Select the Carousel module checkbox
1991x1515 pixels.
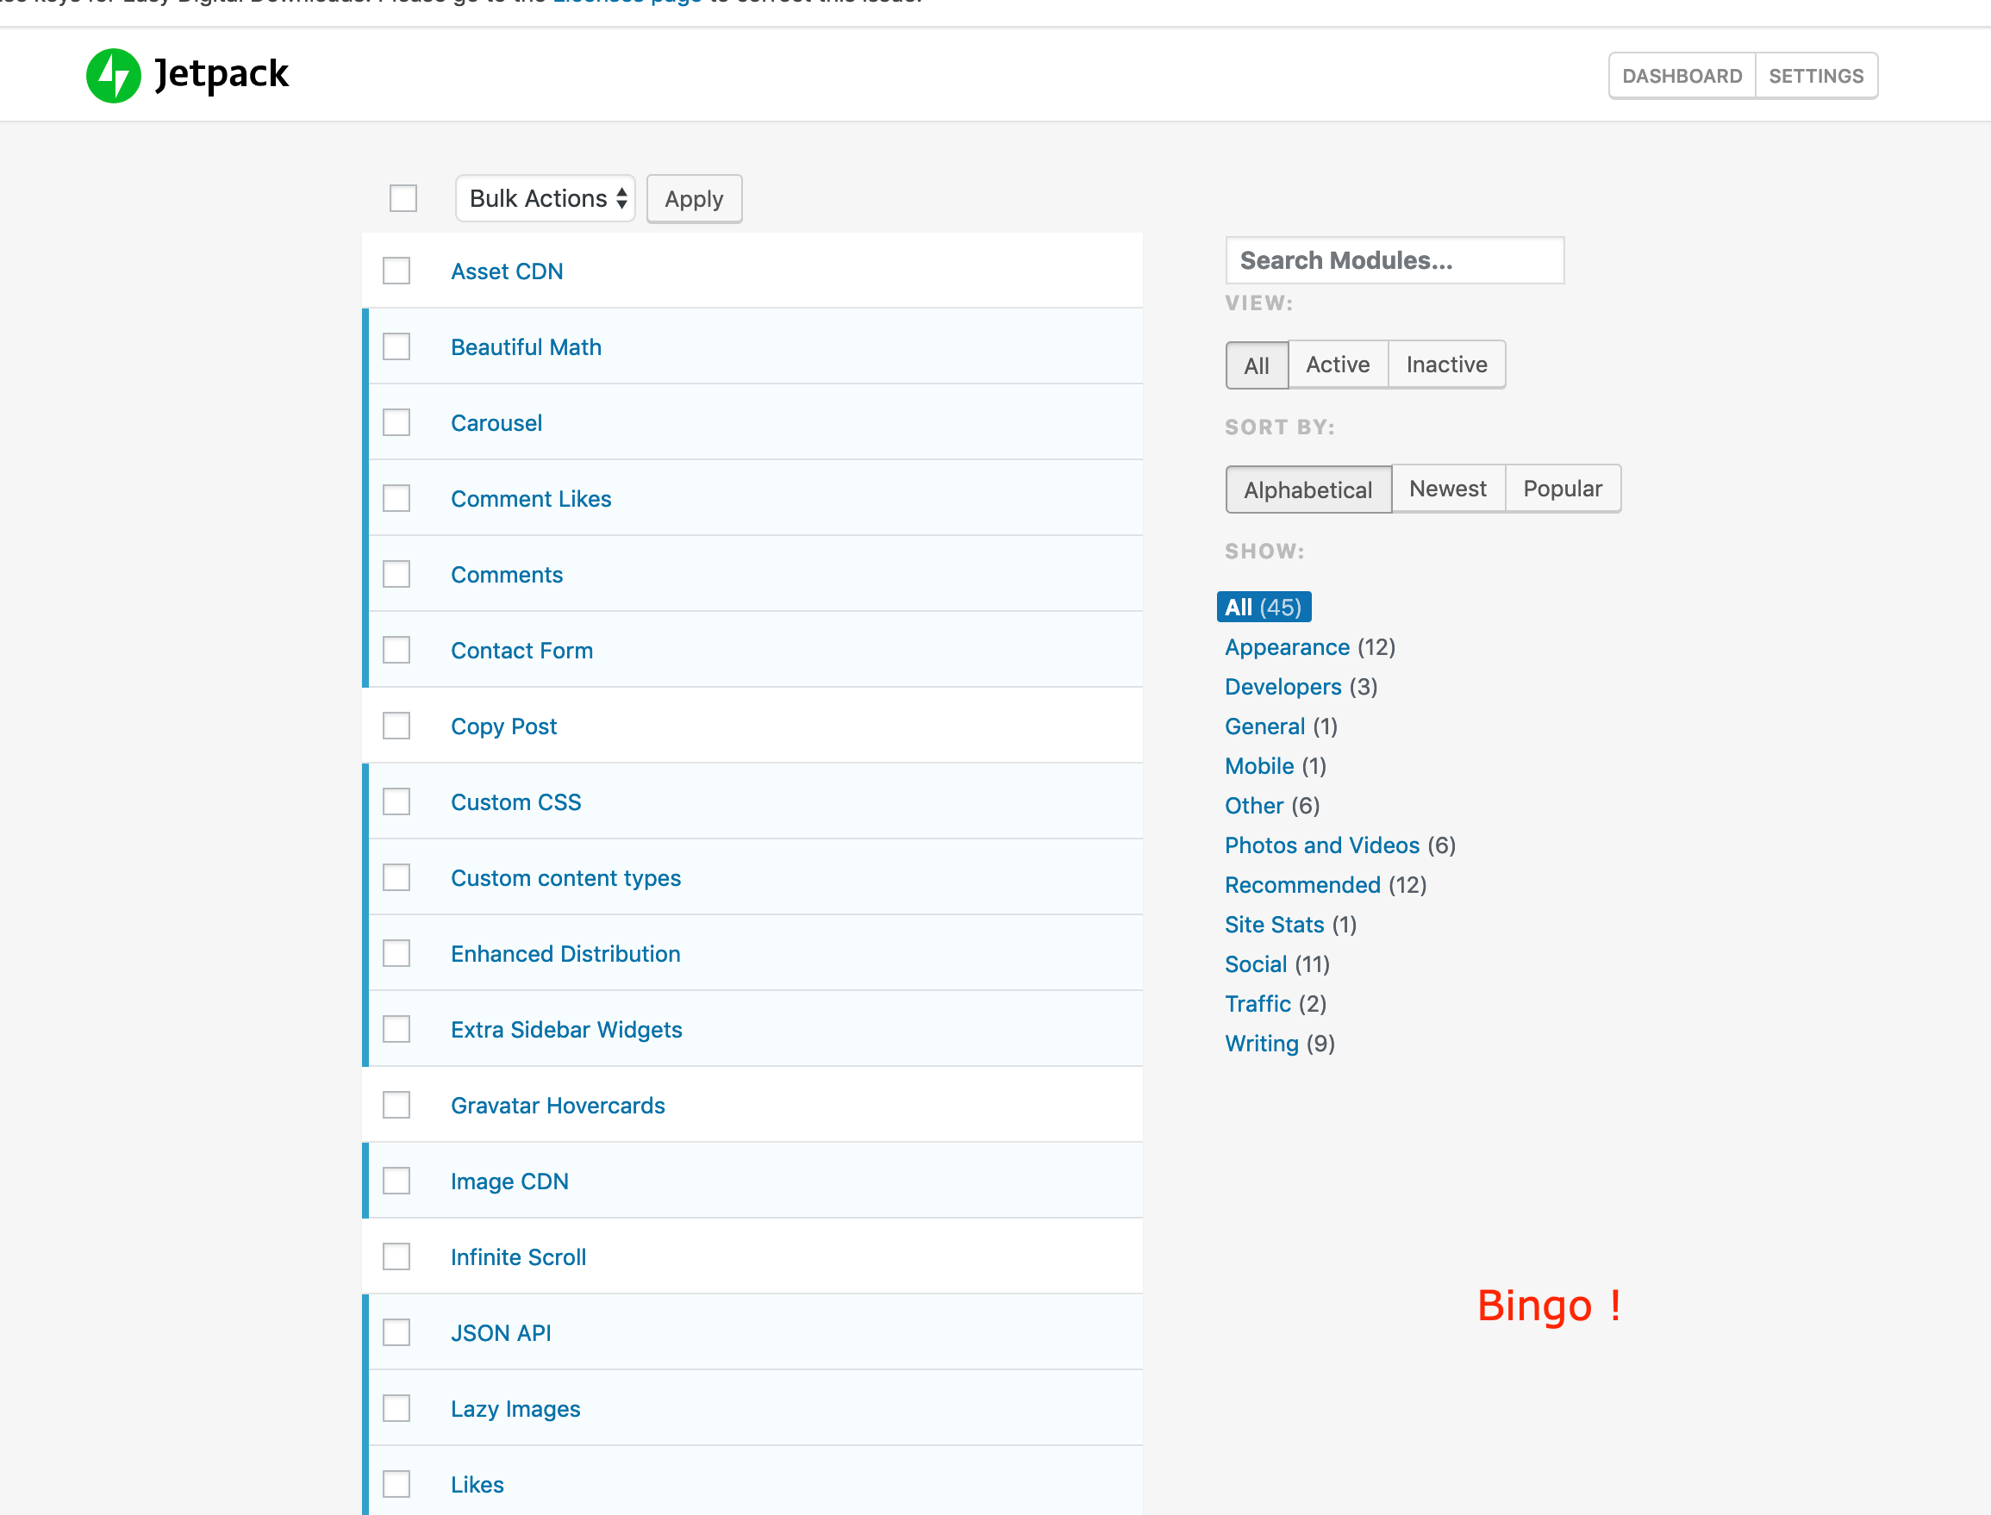point(396,423)
